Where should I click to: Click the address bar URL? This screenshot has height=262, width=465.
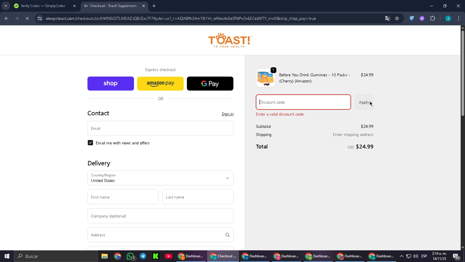click(x=181, y=18)
